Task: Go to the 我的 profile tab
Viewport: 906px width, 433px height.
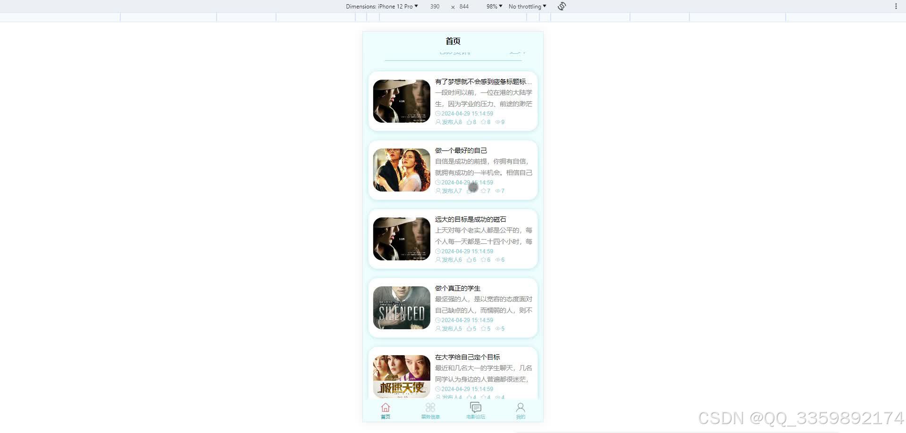Action: coord(520,411)
